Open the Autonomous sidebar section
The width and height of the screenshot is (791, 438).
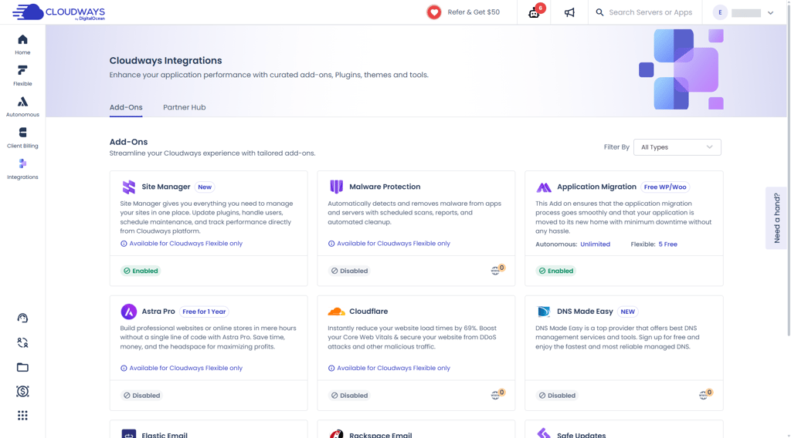coord(22,106)
